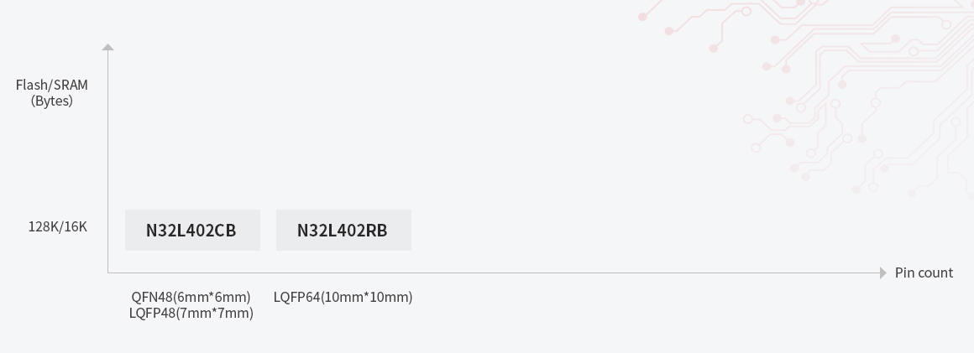The height and width of the screenshot is (353, 974).
Task: Click the (Bytes) unit label
Action: pyautogui.click(x=52, y=101)
